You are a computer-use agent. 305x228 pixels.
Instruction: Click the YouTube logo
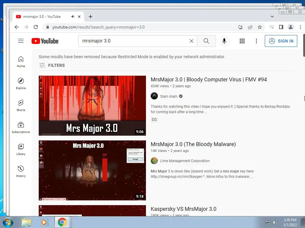[x=45, y=41]
